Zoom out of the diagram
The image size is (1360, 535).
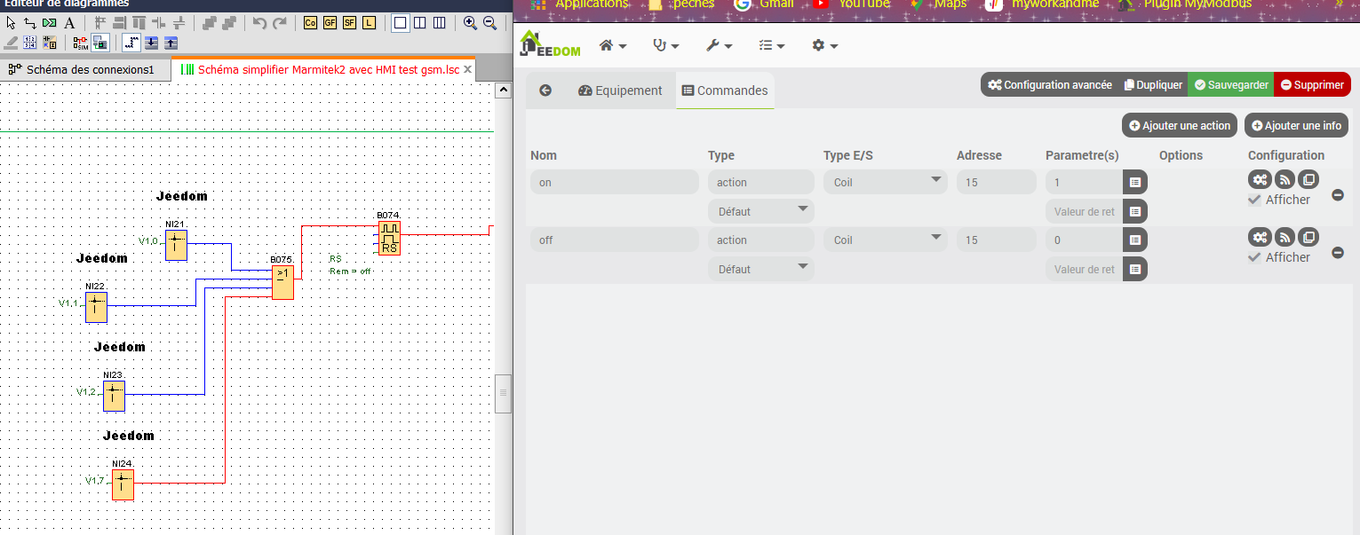(489, 23)
